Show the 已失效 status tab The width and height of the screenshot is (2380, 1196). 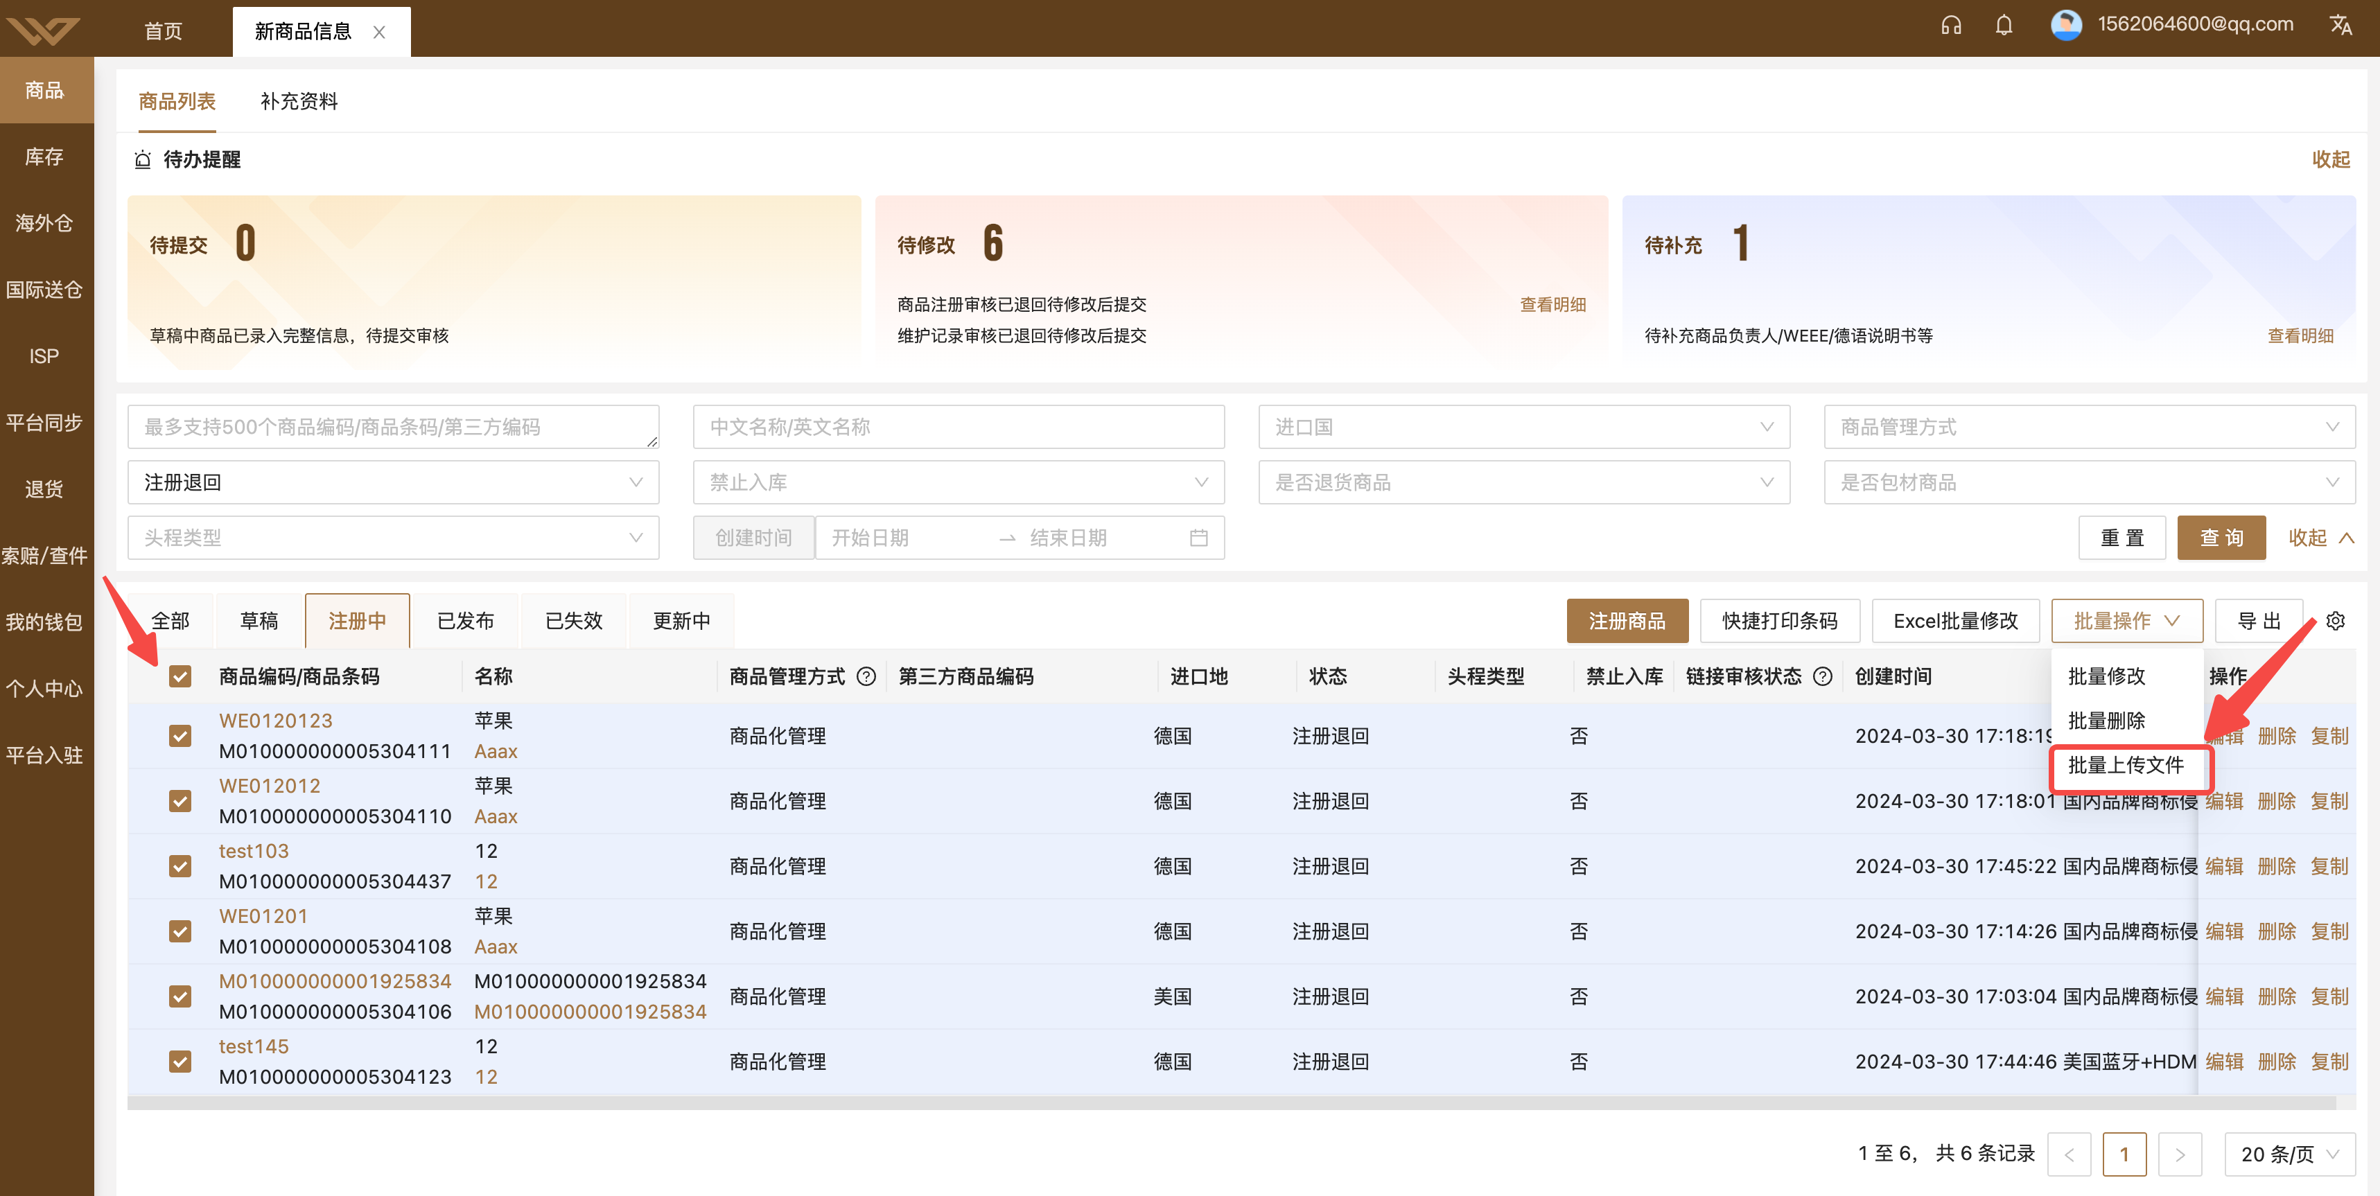pyautogui.click(x=574, y=621)
